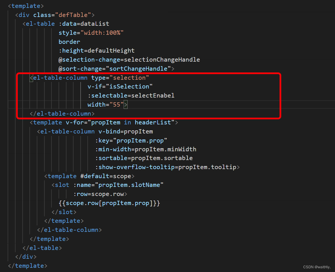The width and height of the screenshot is (335, 272).
Task: Click the opening <template> tag on the first line
Action: click(x=26, y=6)
